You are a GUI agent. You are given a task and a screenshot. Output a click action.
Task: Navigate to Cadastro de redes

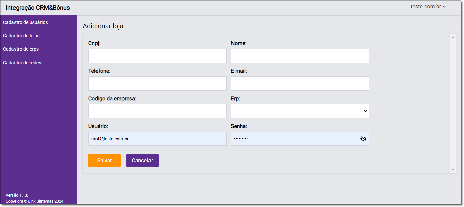tap(22, 63)
